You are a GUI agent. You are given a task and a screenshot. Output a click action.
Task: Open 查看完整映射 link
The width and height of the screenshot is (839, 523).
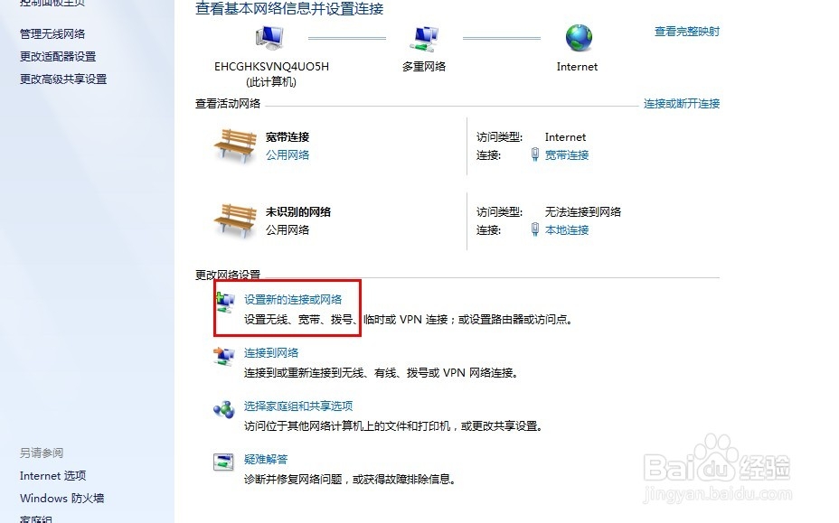coord(687,32)
